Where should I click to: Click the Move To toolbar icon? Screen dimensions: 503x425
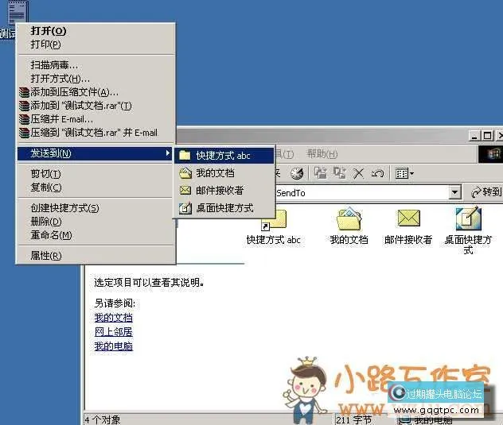320,173
